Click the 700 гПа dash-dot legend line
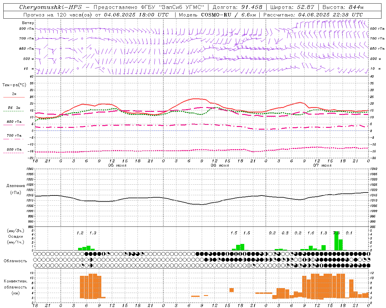The width and height of the screenshot is (386, 308). point(14,139)
